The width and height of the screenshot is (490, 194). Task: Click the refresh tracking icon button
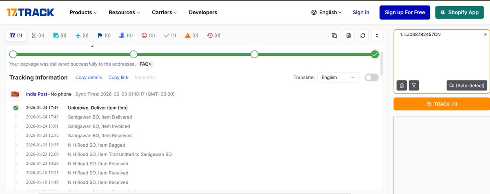[363, 35]
